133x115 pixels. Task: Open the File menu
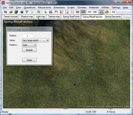pyautogui.click(x=5, y=7)
